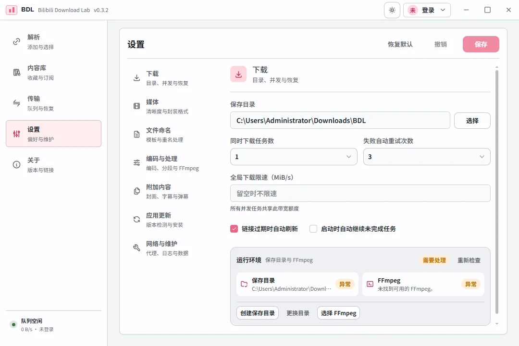
Task: Click the 0 B/s · 未登录 status line
Action: click(37, 330)
